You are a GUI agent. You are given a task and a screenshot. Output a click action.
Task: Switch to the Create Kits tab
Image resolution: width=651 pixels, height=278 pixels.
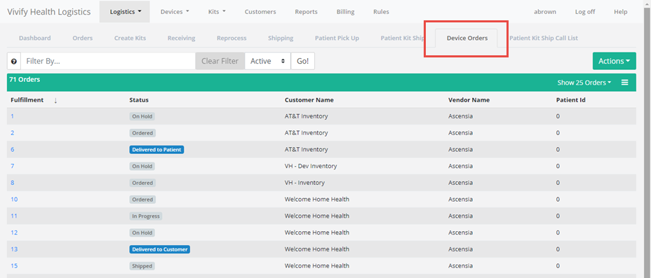130,38
